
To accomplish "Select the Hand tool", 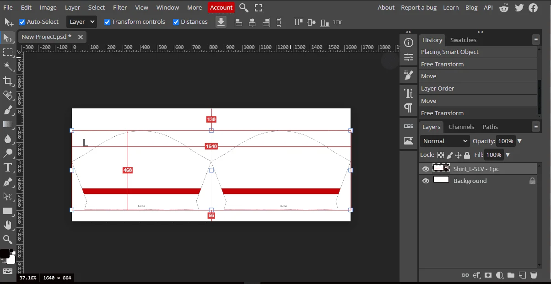I will pyautogui.click(x=8, y=225).
